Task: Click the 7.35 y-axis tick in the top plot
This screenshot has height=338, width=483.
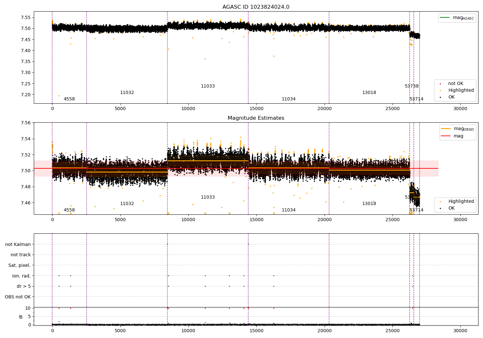Action: tap(26, 61)
